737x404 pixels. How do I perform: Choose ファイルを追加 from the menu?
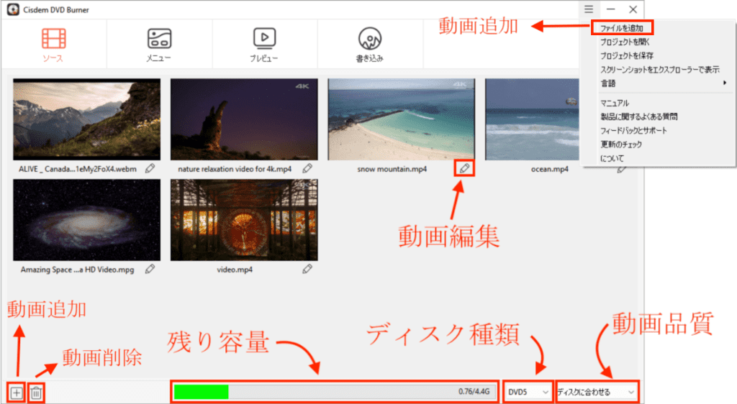621,28
